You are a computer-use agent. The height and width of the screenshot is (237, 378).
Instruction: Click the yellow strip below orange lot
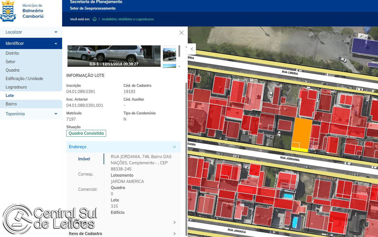click(300, 150)
